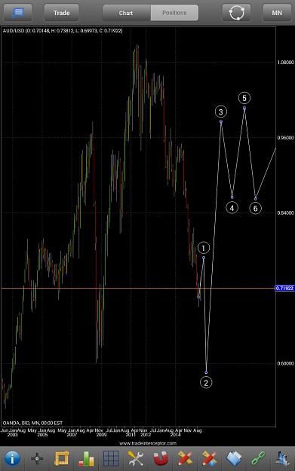
Task: Select wave point marker 1
Action: tap(204, 248)
